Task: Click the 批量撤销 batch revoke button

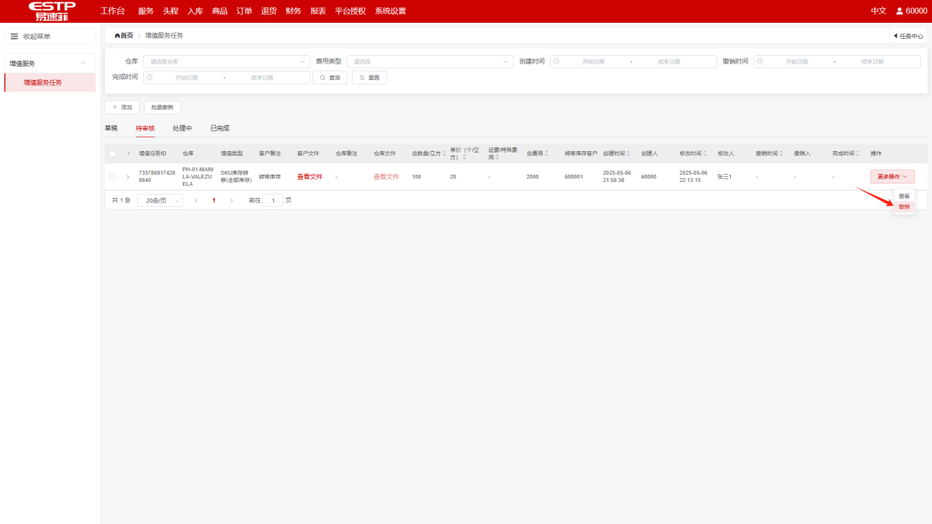Action: coord(162,107)
